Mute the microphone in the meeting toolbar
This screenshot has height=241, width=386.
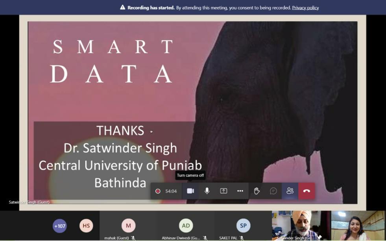pos(207,191)
